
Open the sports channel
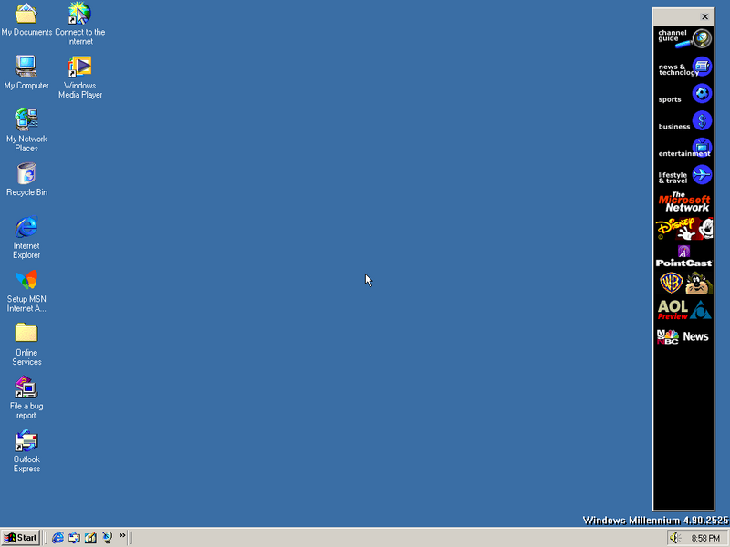pyautogui.click(x=683, y=95)
